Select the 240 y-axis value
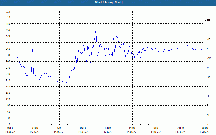 pyautogui.click(x=8, y=74)
